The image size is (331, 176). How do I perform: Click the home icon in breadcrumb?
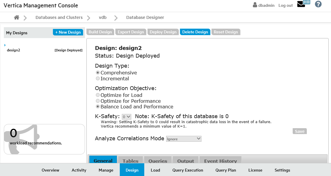(x=17, y=17)
